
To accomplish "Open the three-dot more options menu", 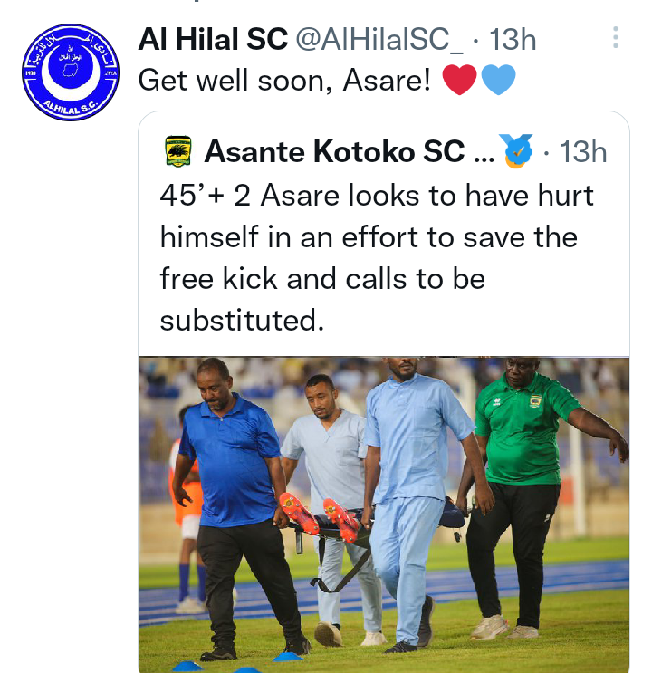I will click(616, 37).
